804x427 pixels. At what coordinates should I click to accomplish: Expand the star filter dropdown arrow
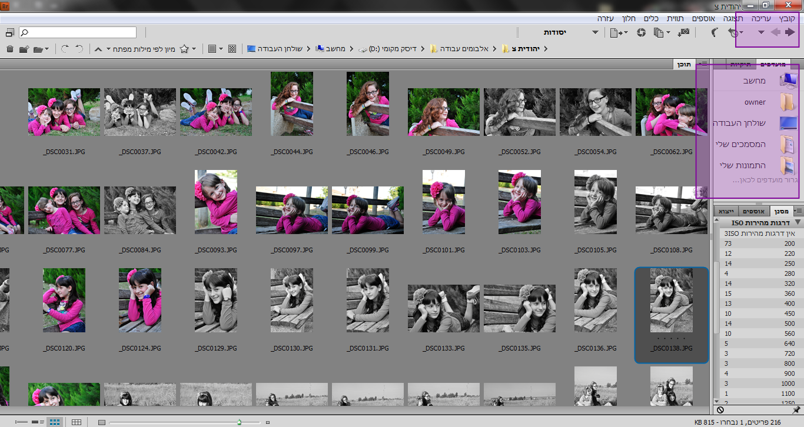coord(194,49)
